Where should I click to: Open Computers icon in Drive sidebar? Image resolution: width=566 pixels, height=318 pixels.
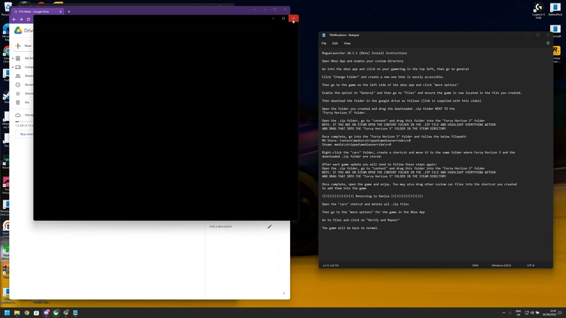point(18,67)
